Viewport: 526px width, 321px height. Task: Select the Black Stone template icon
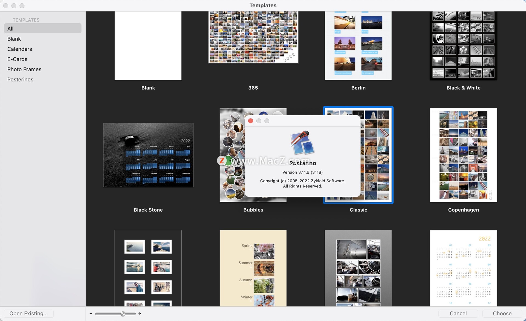[148, 155]
